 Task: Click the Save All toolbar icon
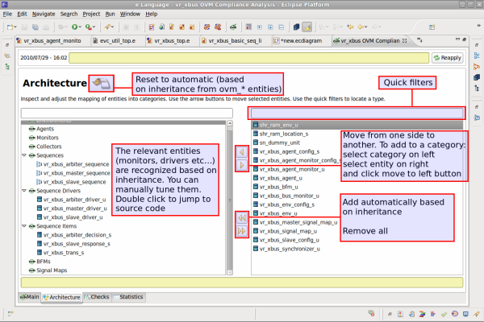coord(35,27)
